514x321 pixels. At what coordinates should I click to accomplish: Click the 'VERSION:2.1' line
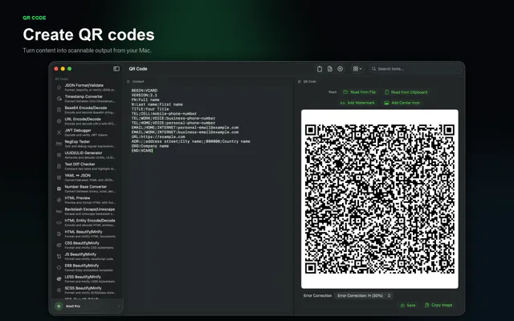tap(145, 95)
